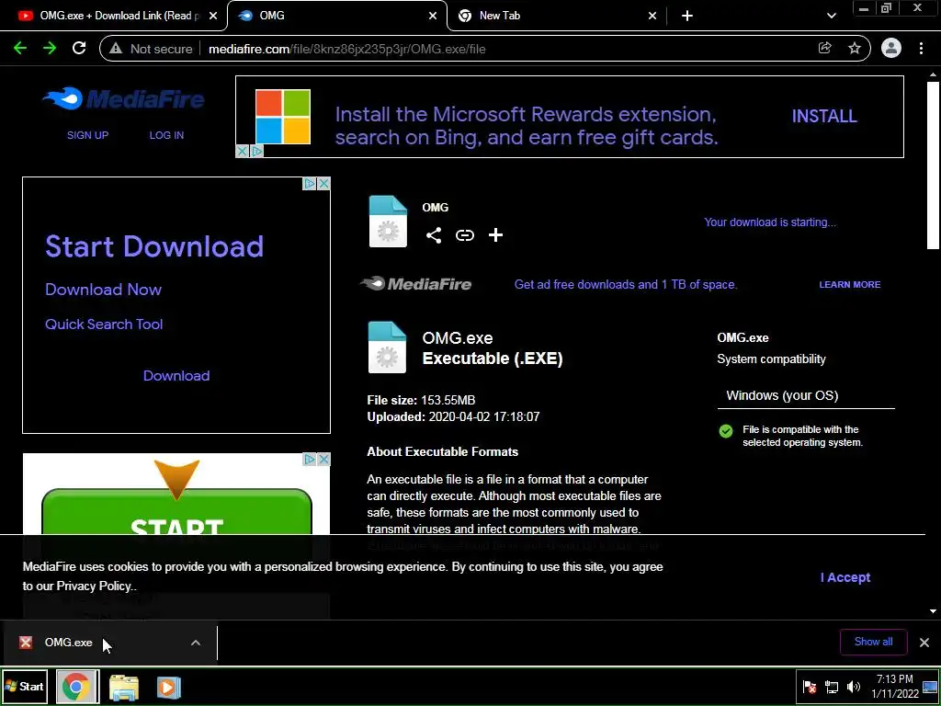Click the page vertical scrollbar thumb
The width and height of the screenshot is (941, 706).
point(933,165)
